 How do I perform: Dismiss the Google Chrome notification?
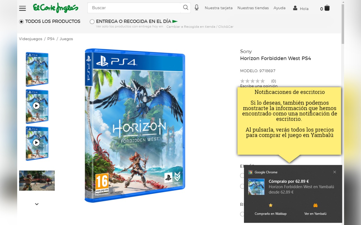tap(334, 172)
